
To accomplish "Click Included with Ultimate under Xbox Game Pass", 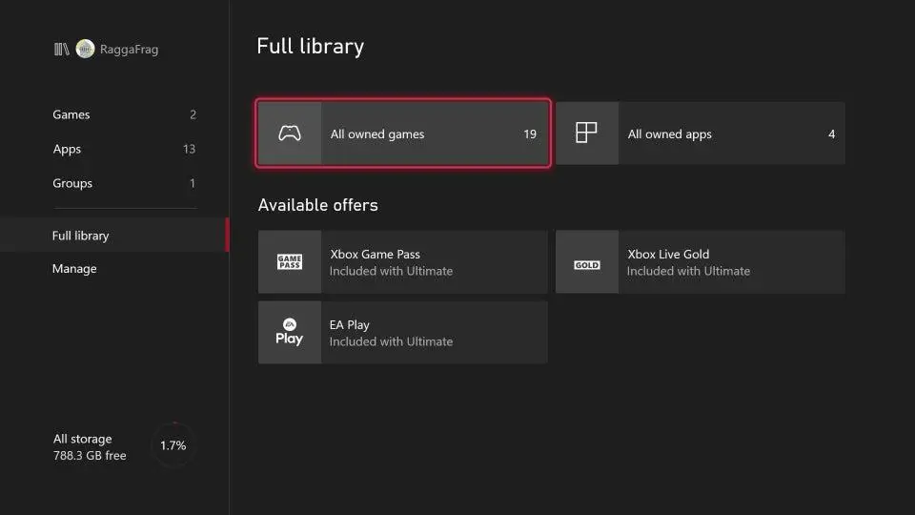I will click(391, 271).
